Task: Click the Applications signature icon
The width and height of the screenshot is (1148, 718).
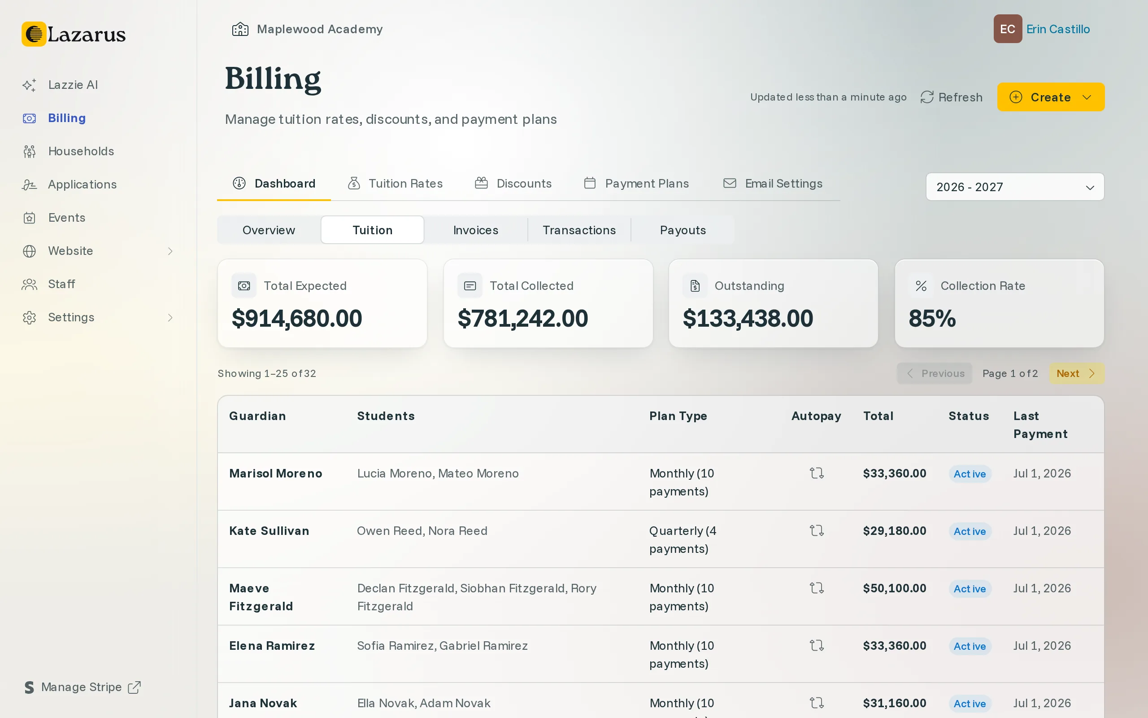Action: [30, 185]
